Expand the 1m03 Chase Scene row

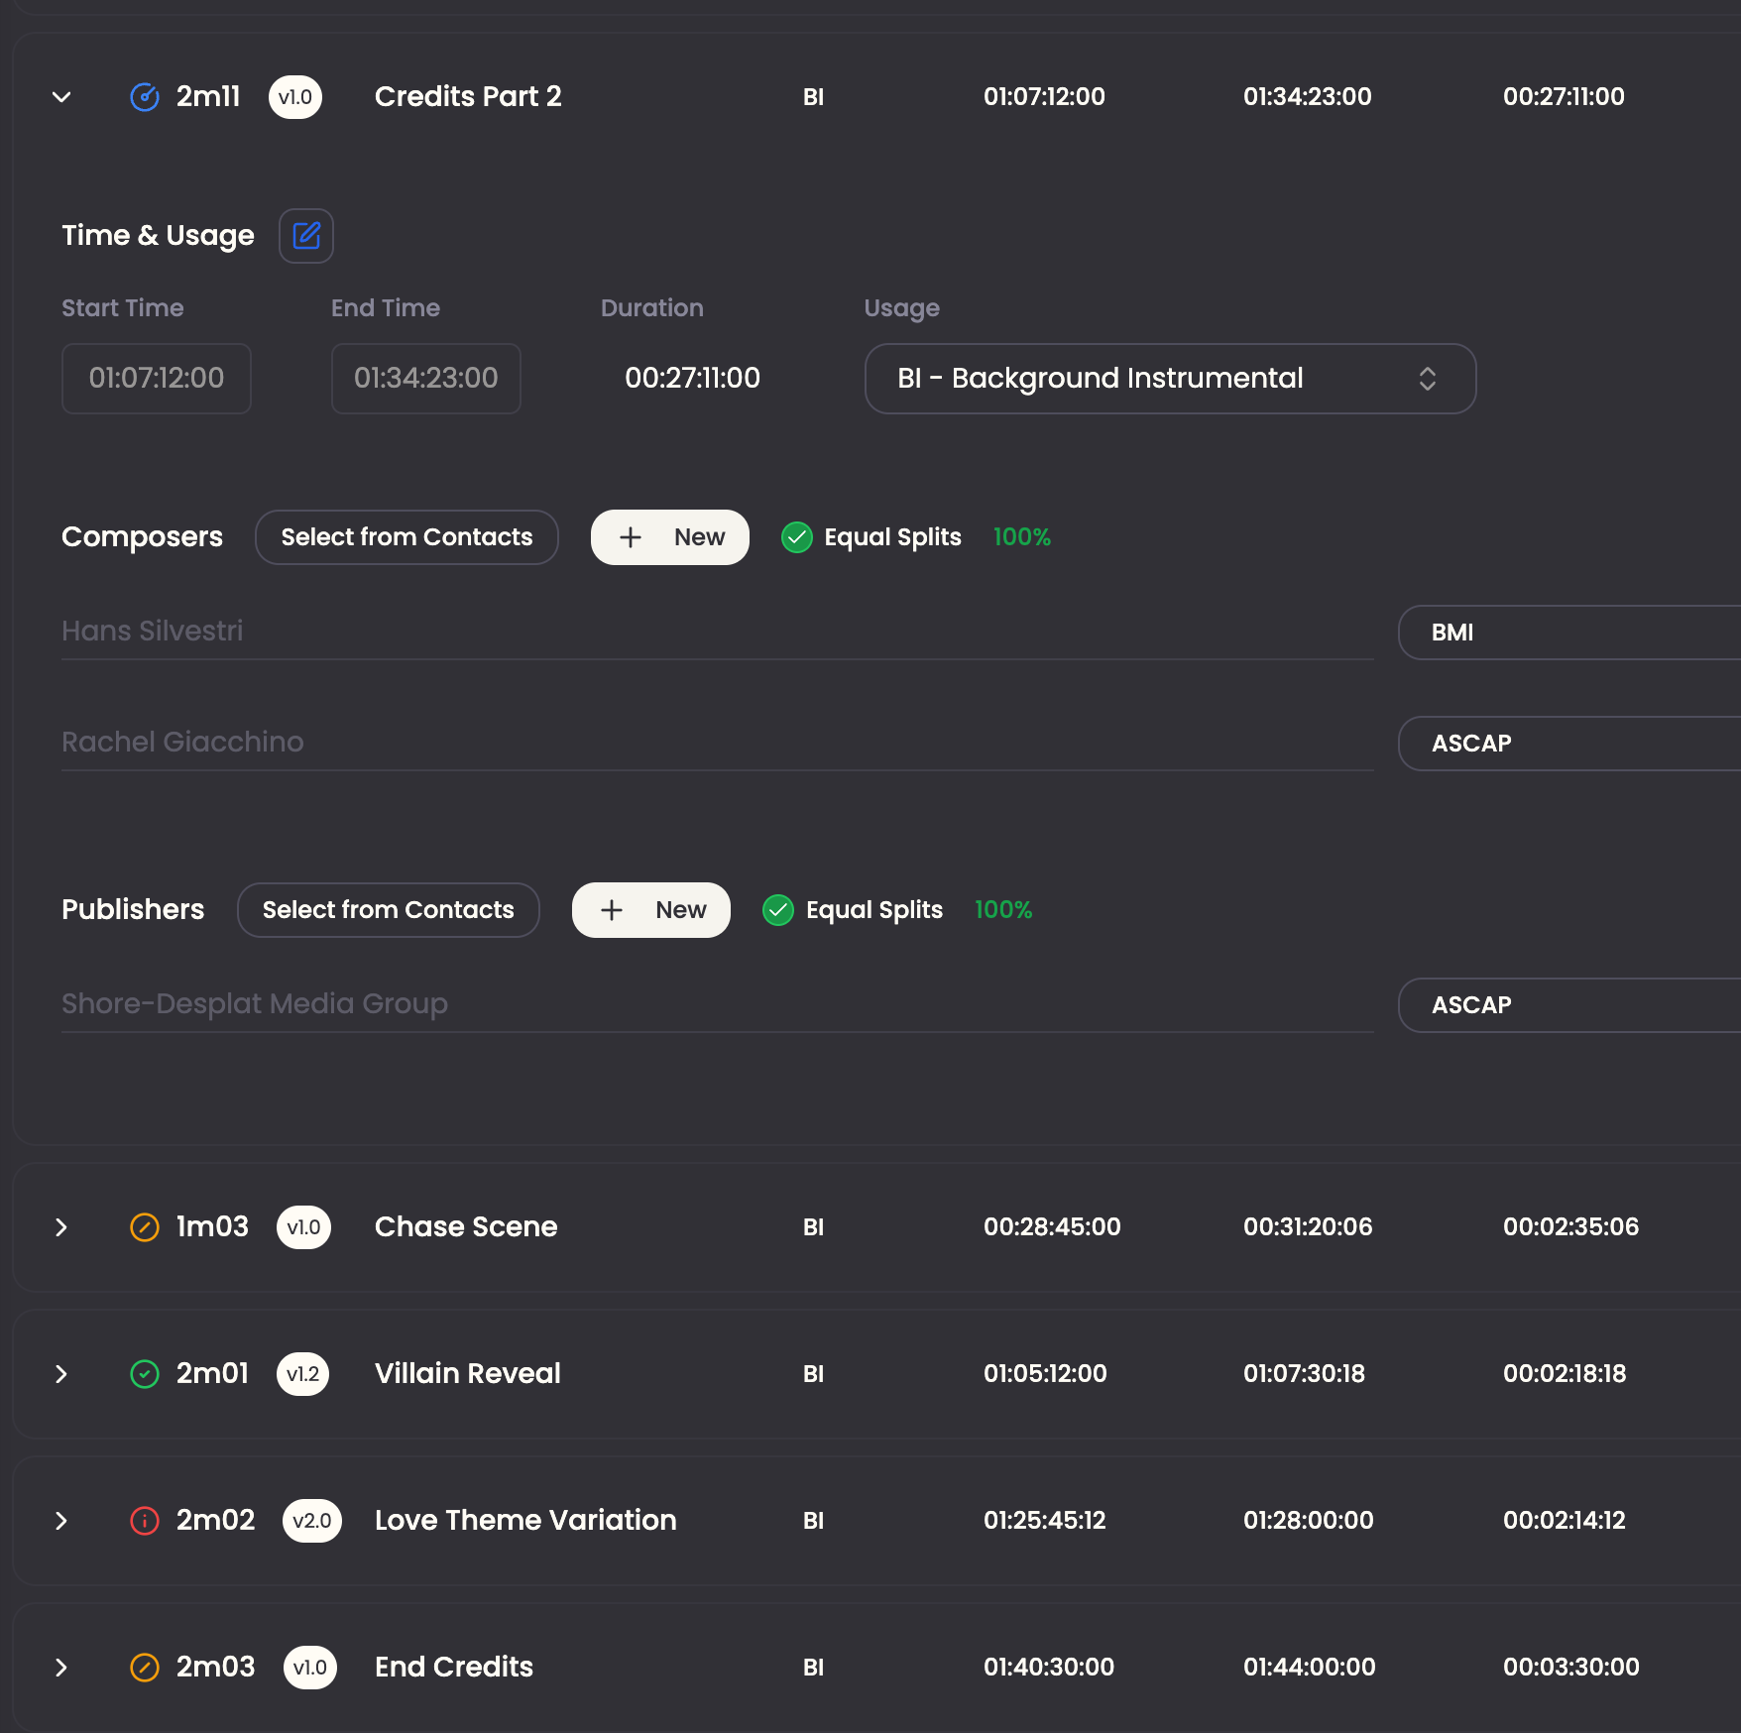[x=61, y=1227]
